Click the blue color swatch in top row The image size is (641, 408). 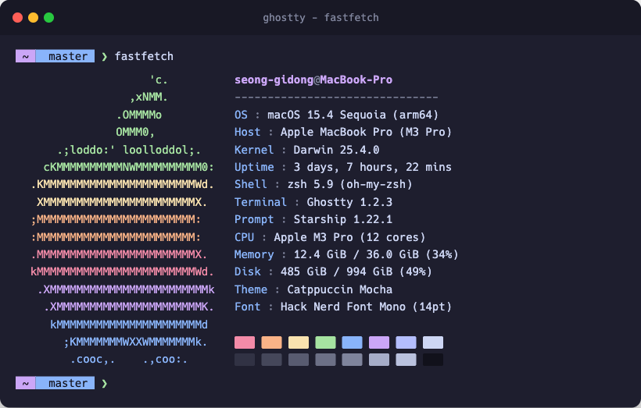click(x=352, y=342)
